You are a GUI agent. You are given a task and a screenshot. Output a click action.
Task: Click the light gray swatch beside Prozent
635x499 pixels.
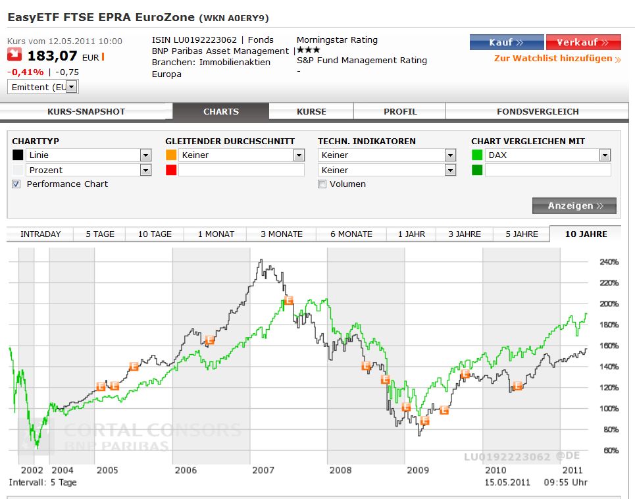(x=18, y=170)
